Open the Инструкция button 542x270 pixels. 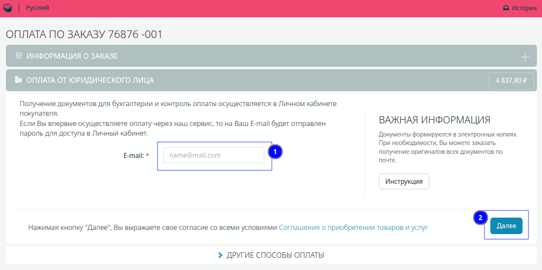(x=404, y=181)
